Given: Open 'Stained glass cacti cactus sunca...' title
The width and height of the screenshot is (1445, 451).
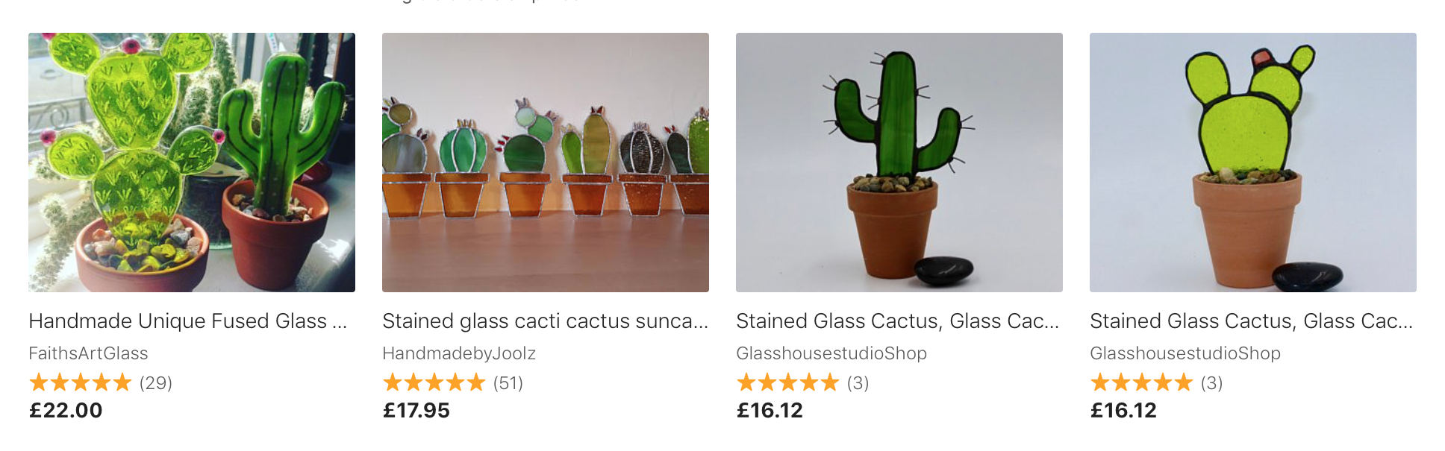Looking at the screenshot, I should coord(546,321).
